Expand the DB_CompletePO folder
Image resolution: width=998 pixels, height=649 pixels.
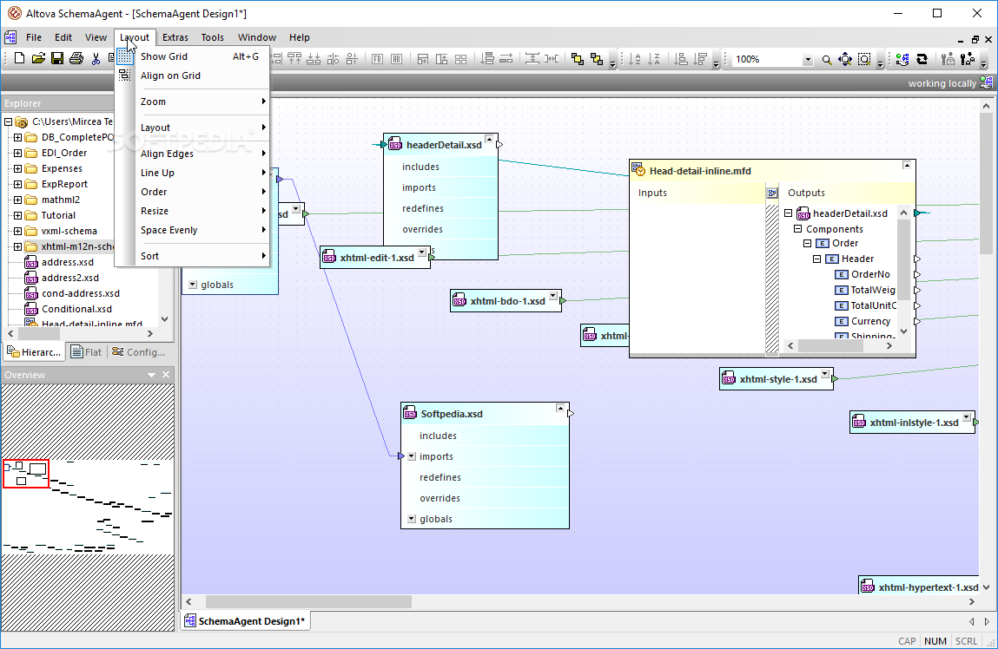coord(18,137)
